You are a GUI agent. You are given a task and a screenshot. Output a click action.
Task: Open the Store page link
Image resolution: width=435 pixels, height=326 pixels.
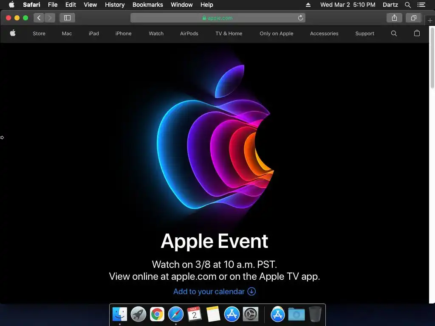[39, 34]
